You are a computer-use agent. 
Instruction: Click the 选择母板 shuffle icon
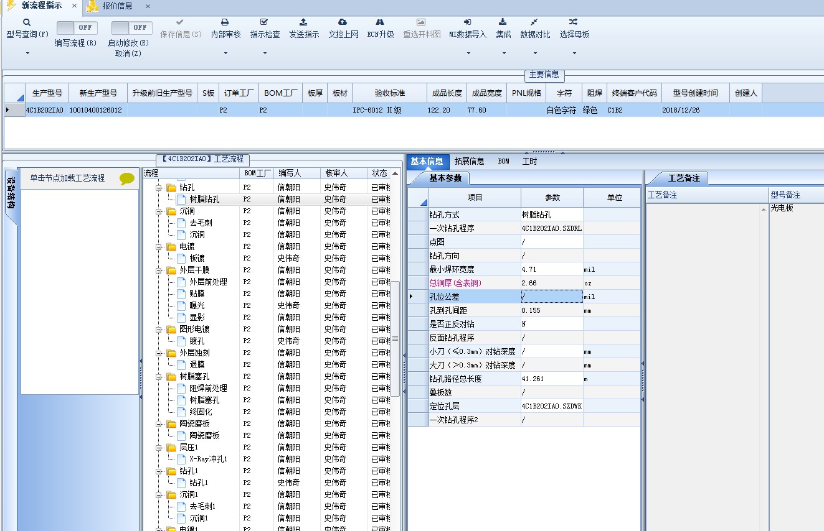coord(574,22)
